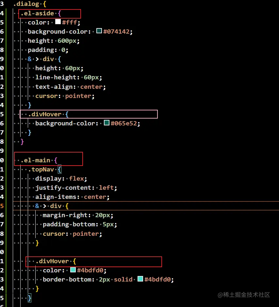Viewport: 279px width, 307px height.
Task: Open the #074142 color swatch picker
Action: [x=99, y=31]
